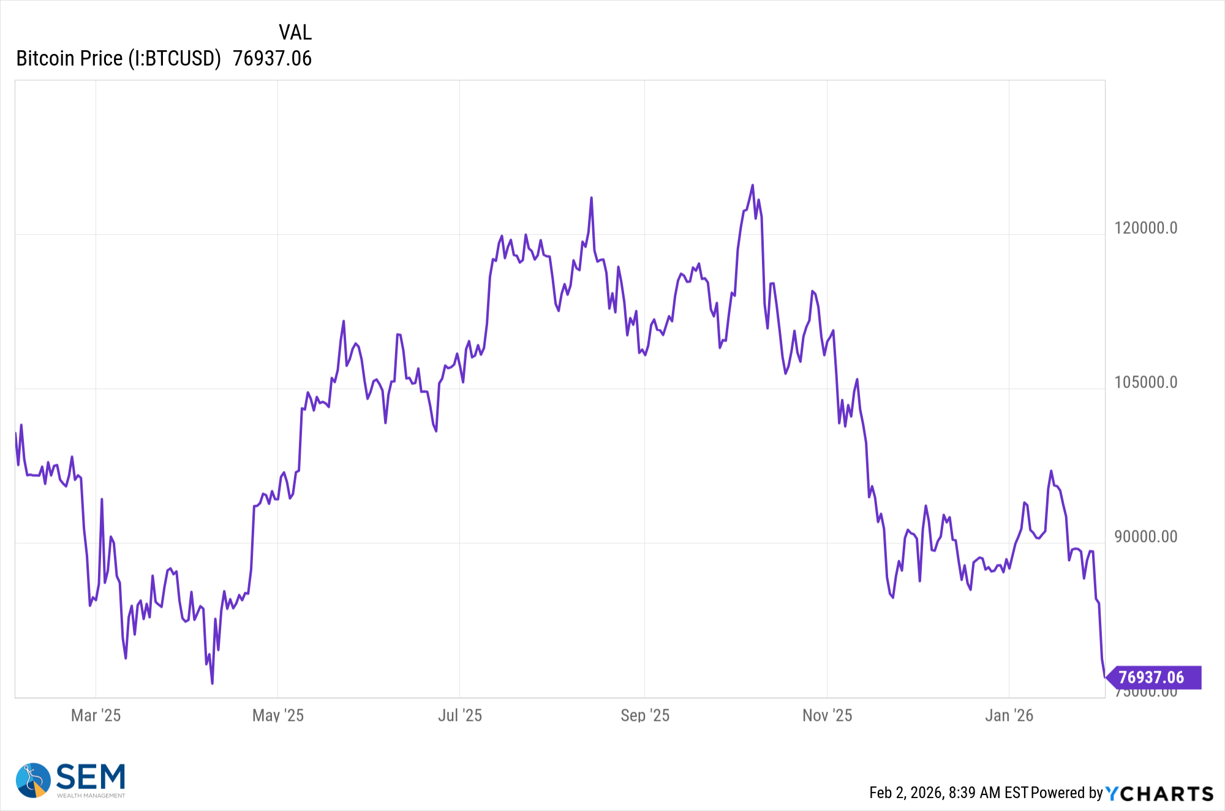
Task: Click the YCharts logo
Action: click(x=1159, y=794)
